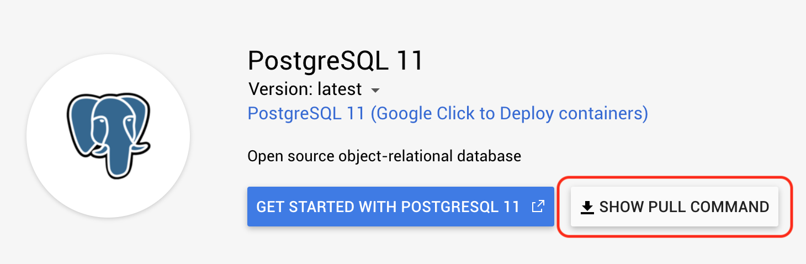Viewport: 806px width, 264px height.
Task: Click the 'Open source object-relational database' description
Action: [384, 156]
